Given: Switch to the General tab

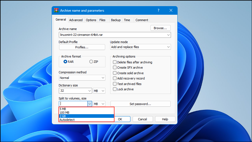Looking at the screenshot, I should tap(61, 20).
